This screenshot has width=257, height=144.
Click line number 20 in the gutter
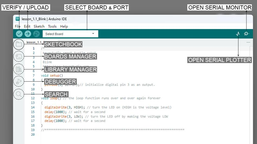tap(33, 134)
